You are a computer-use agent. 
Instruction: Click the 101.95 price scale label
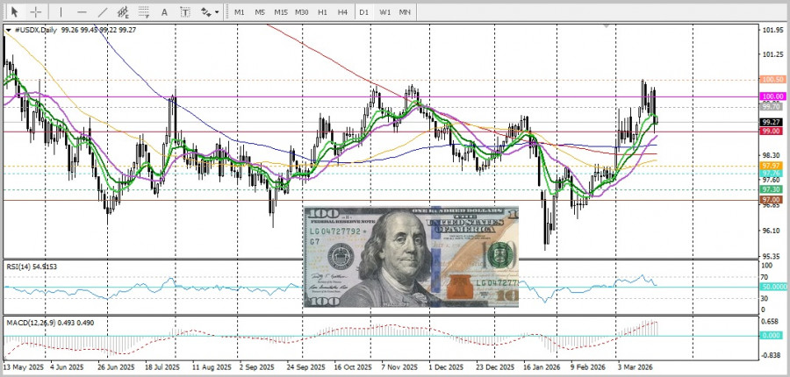(772, 30)
